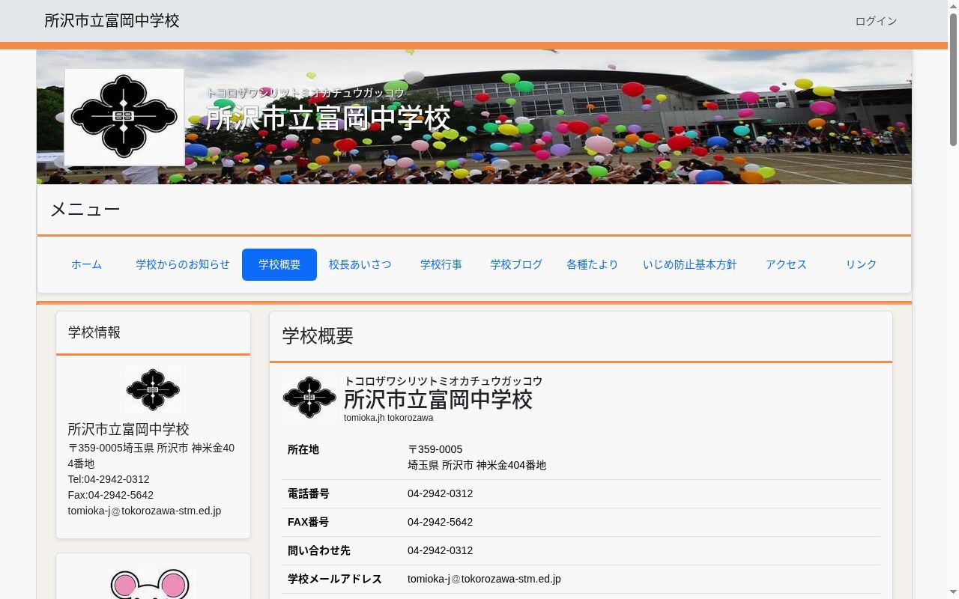The height and width of the screenshot is (599, 959).
Task: Click sidebar Tel:04-2942-0312 text
Action: pos(109,479)
